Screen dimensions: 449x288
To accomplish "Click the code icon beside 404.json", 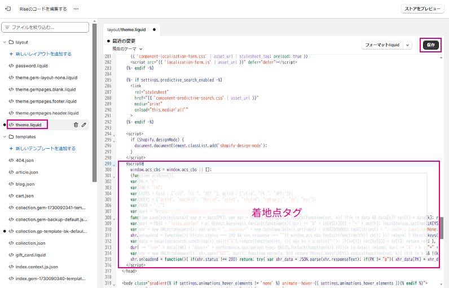I will (11, 161).
